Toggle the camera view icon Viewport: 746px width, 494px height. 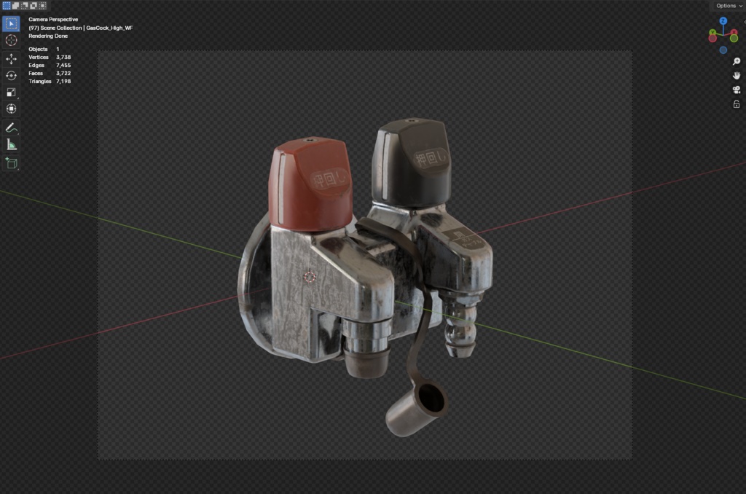[x=737, y=90]
